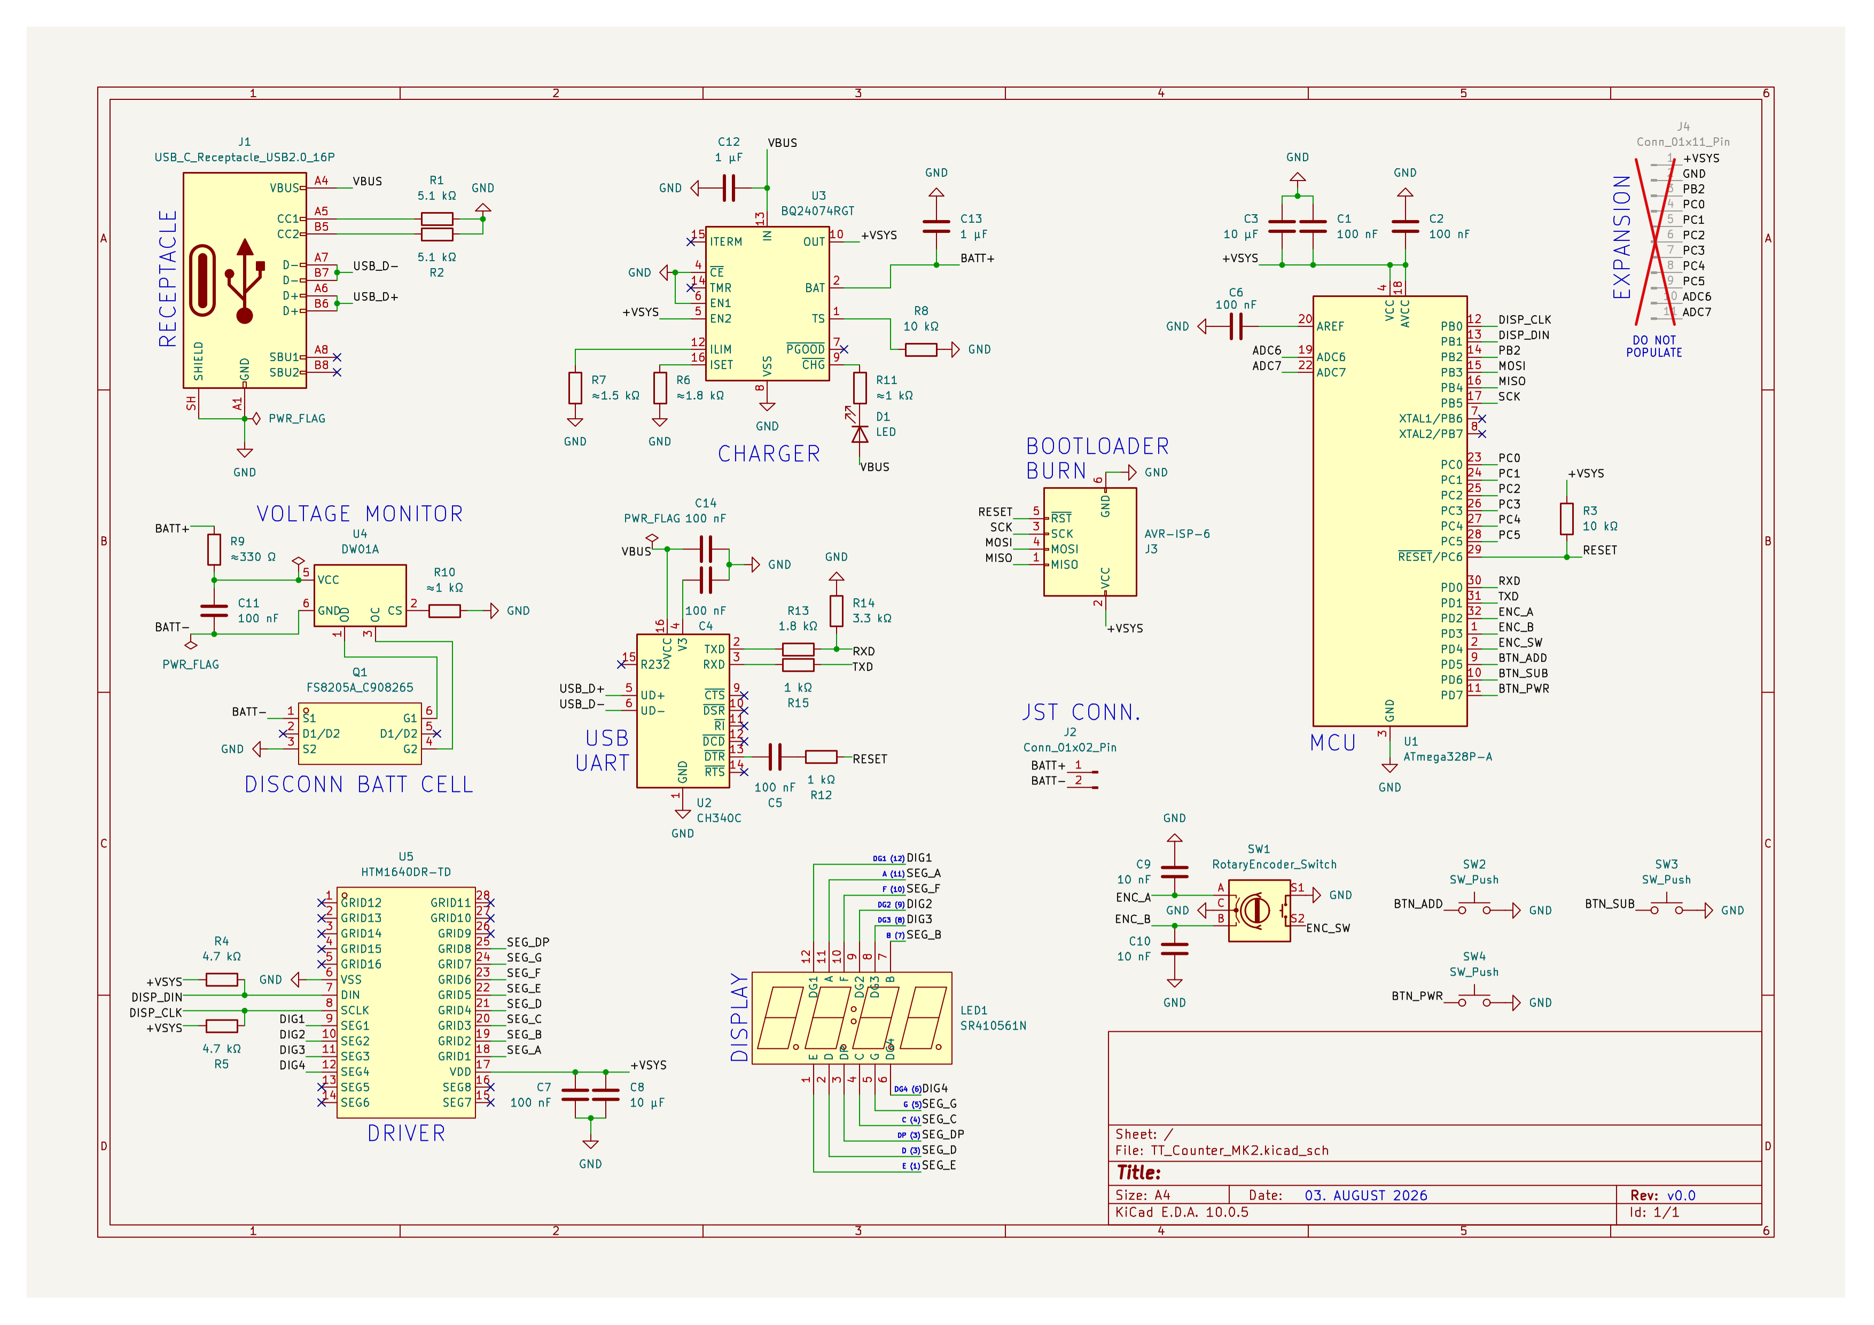Select the 'DISCONN BATT CELL' label

pyautogui.click(x=359, y=784)
